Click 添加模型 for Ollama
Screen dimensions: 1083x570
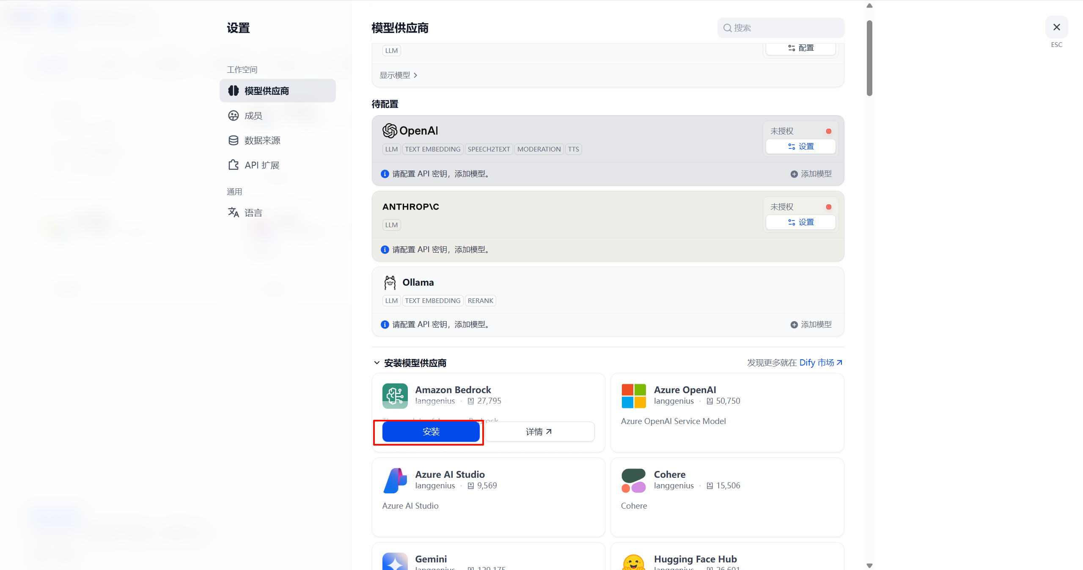(x=811, y=325)
